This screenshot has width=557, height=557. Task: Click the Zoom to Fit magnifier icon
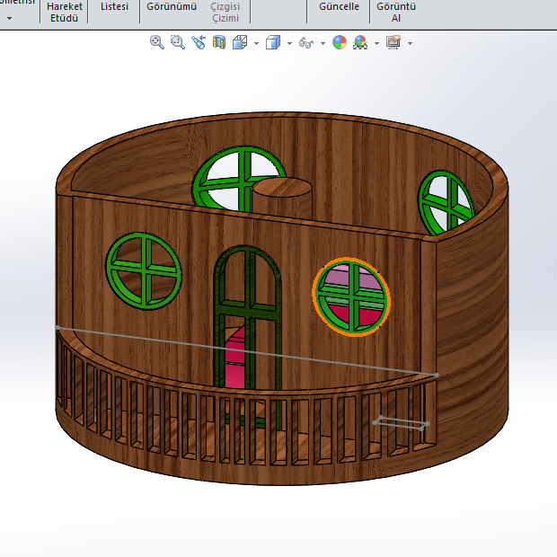click(157, 42)
